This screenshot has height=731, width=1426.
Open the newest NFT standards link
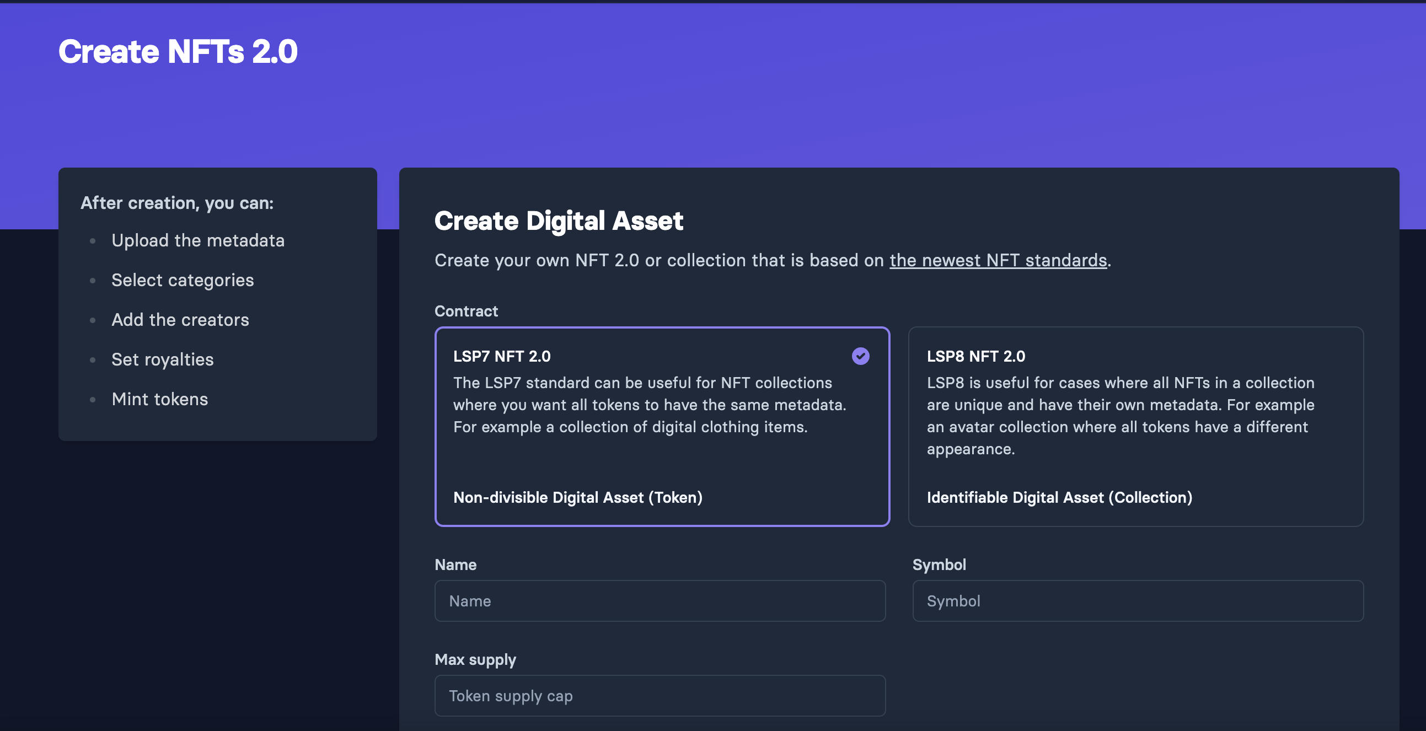click(998, 260)
